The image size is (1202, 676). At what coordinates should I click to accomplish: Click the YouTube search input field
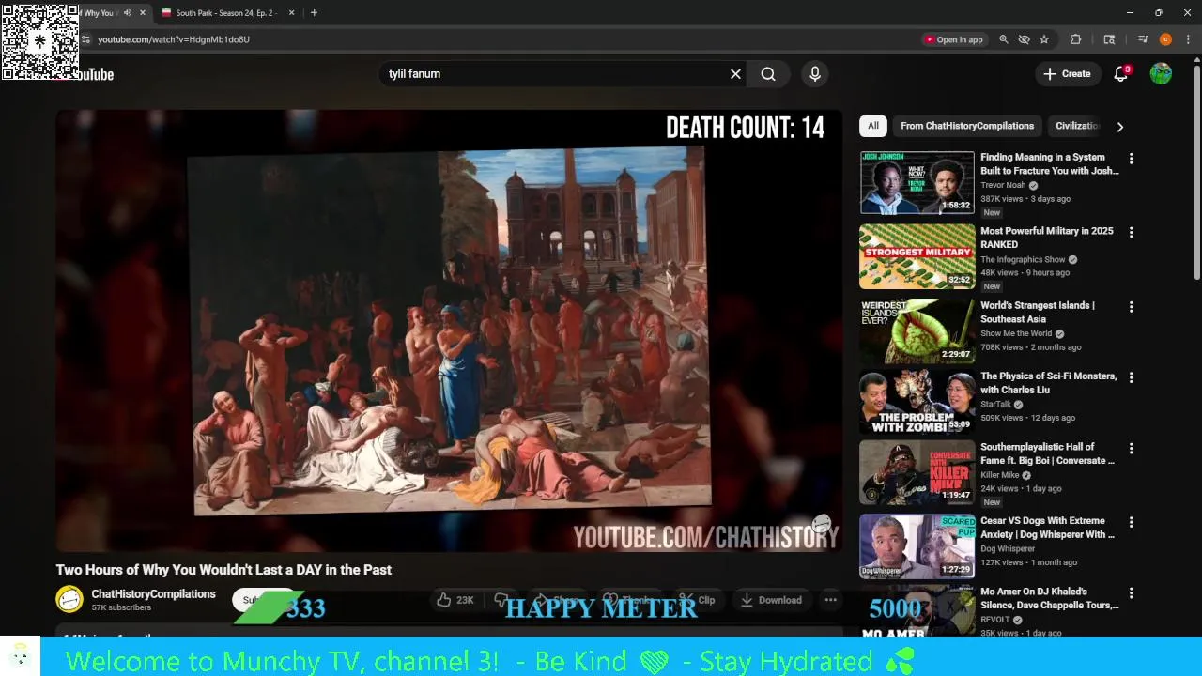[x=554, y=74]
